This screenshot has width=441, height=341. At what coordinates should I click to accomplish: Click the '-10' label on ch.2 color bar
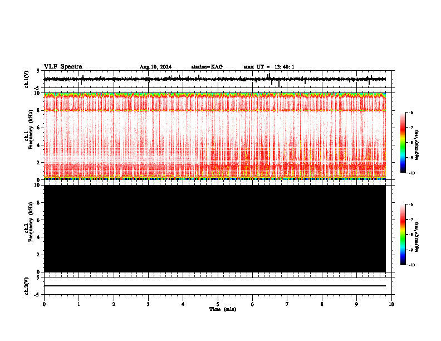412,265
